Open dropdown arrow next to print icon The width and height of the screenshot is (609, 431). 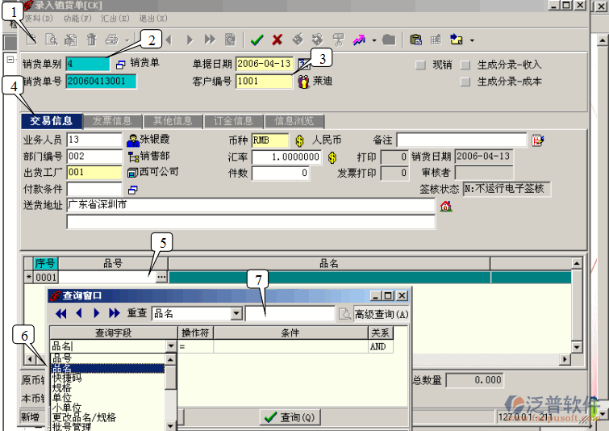pyautogui.click(x=127, y=40)
